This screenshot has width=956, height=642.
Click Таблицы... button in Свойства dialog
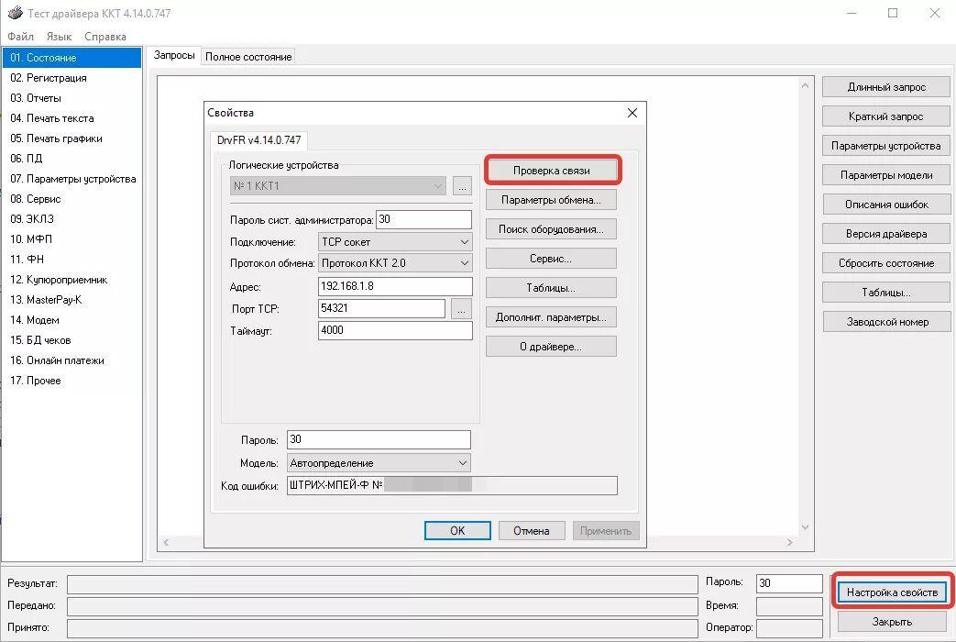pos(551,287)
